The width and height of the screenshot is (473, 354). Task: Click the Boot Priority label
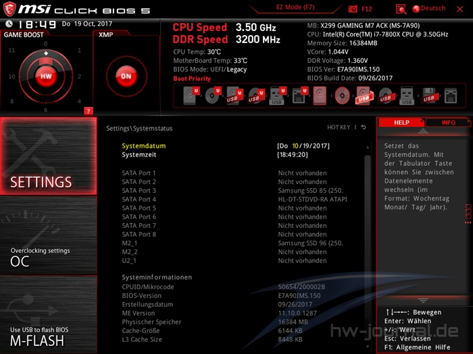192,79
